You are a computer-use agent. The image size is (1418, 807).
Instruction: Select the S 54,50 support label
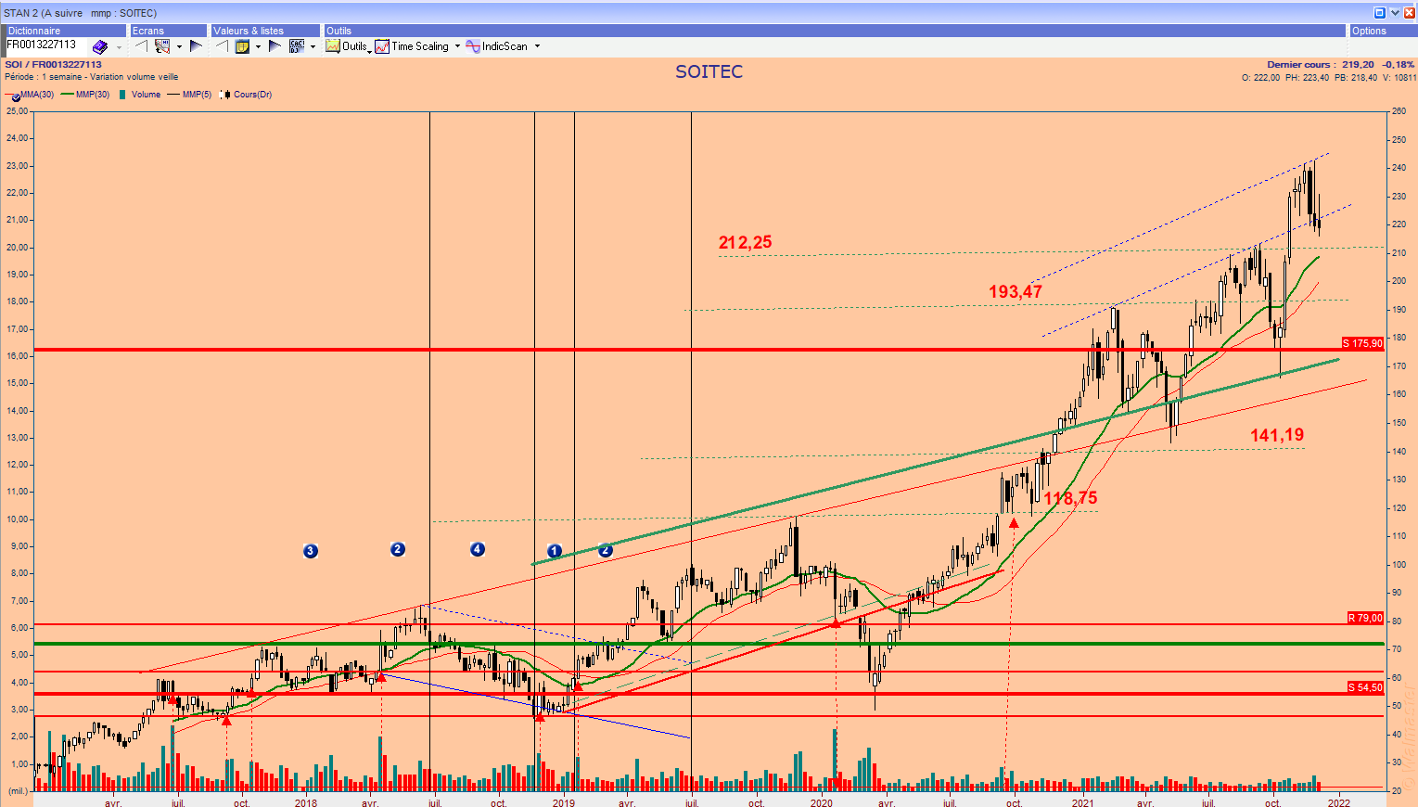tap(1365, 687)
